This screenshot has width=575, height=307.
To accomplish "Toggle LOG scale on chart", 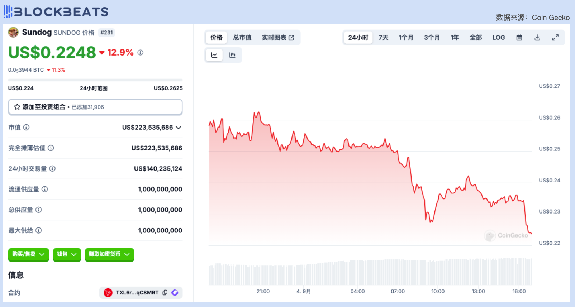I will [x=498, y=38].
